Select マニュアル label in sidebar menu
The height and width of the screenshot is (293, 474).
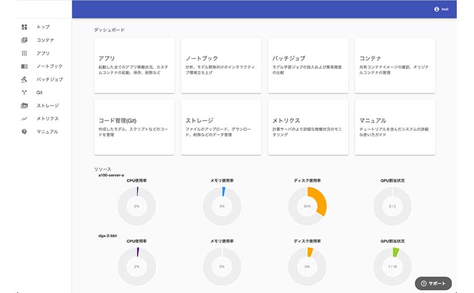pos(47,132)
